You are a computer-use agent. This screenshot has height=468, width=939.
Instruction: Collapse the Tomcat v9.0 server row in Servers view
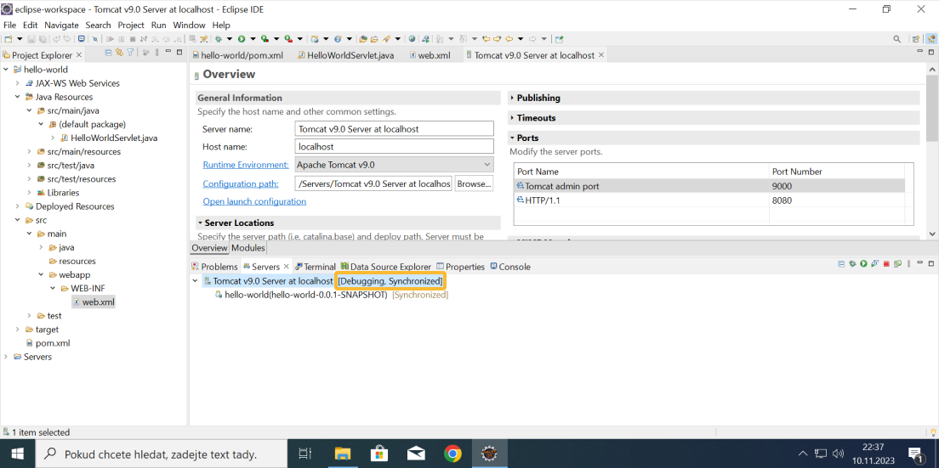(195, 281)
